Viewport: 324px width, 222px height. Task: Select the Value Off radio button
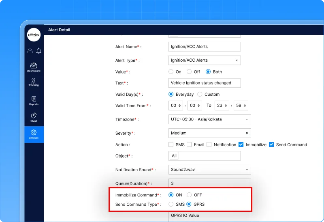(x=189, y=72)
